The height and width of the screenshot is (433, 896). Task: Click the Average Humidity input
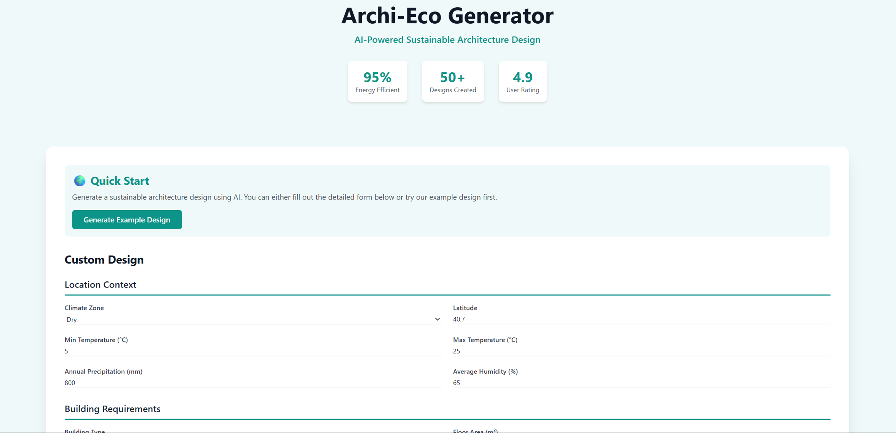coord(641,383)
